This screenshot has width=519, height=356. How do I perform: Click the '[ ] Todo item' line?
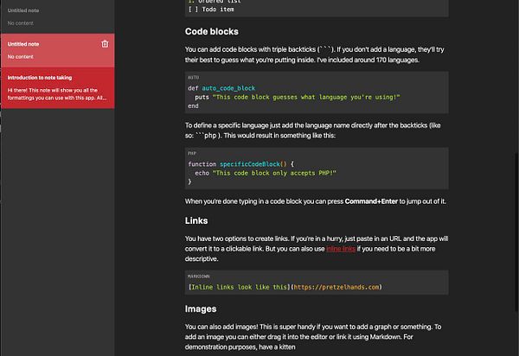211,10
